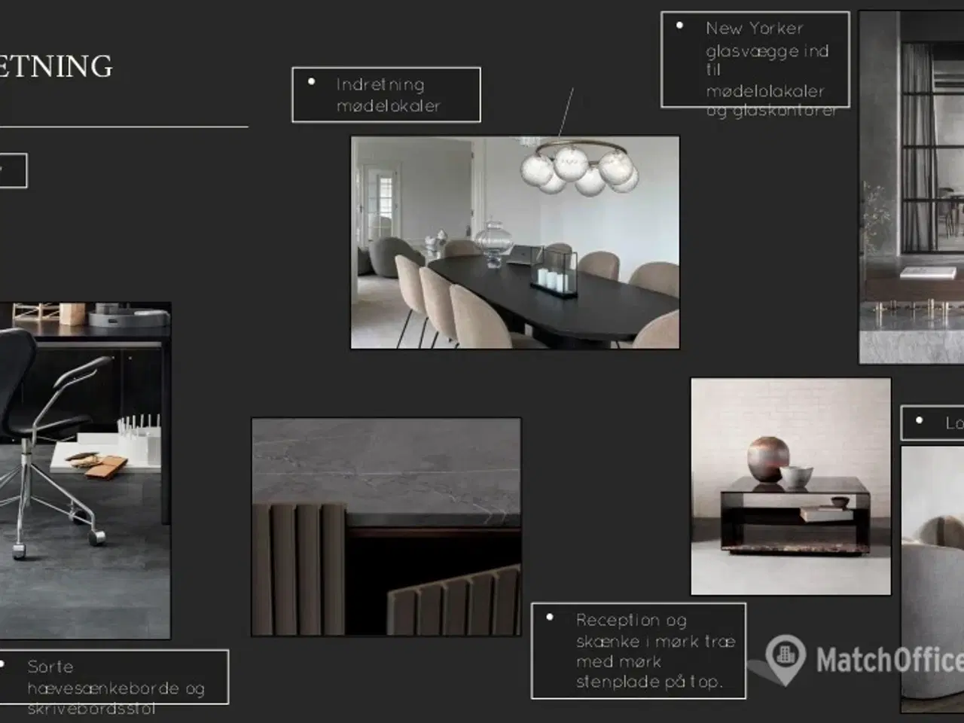
Task: Select the New Yorker glass wall photo
Action: (x=911, y=188)
